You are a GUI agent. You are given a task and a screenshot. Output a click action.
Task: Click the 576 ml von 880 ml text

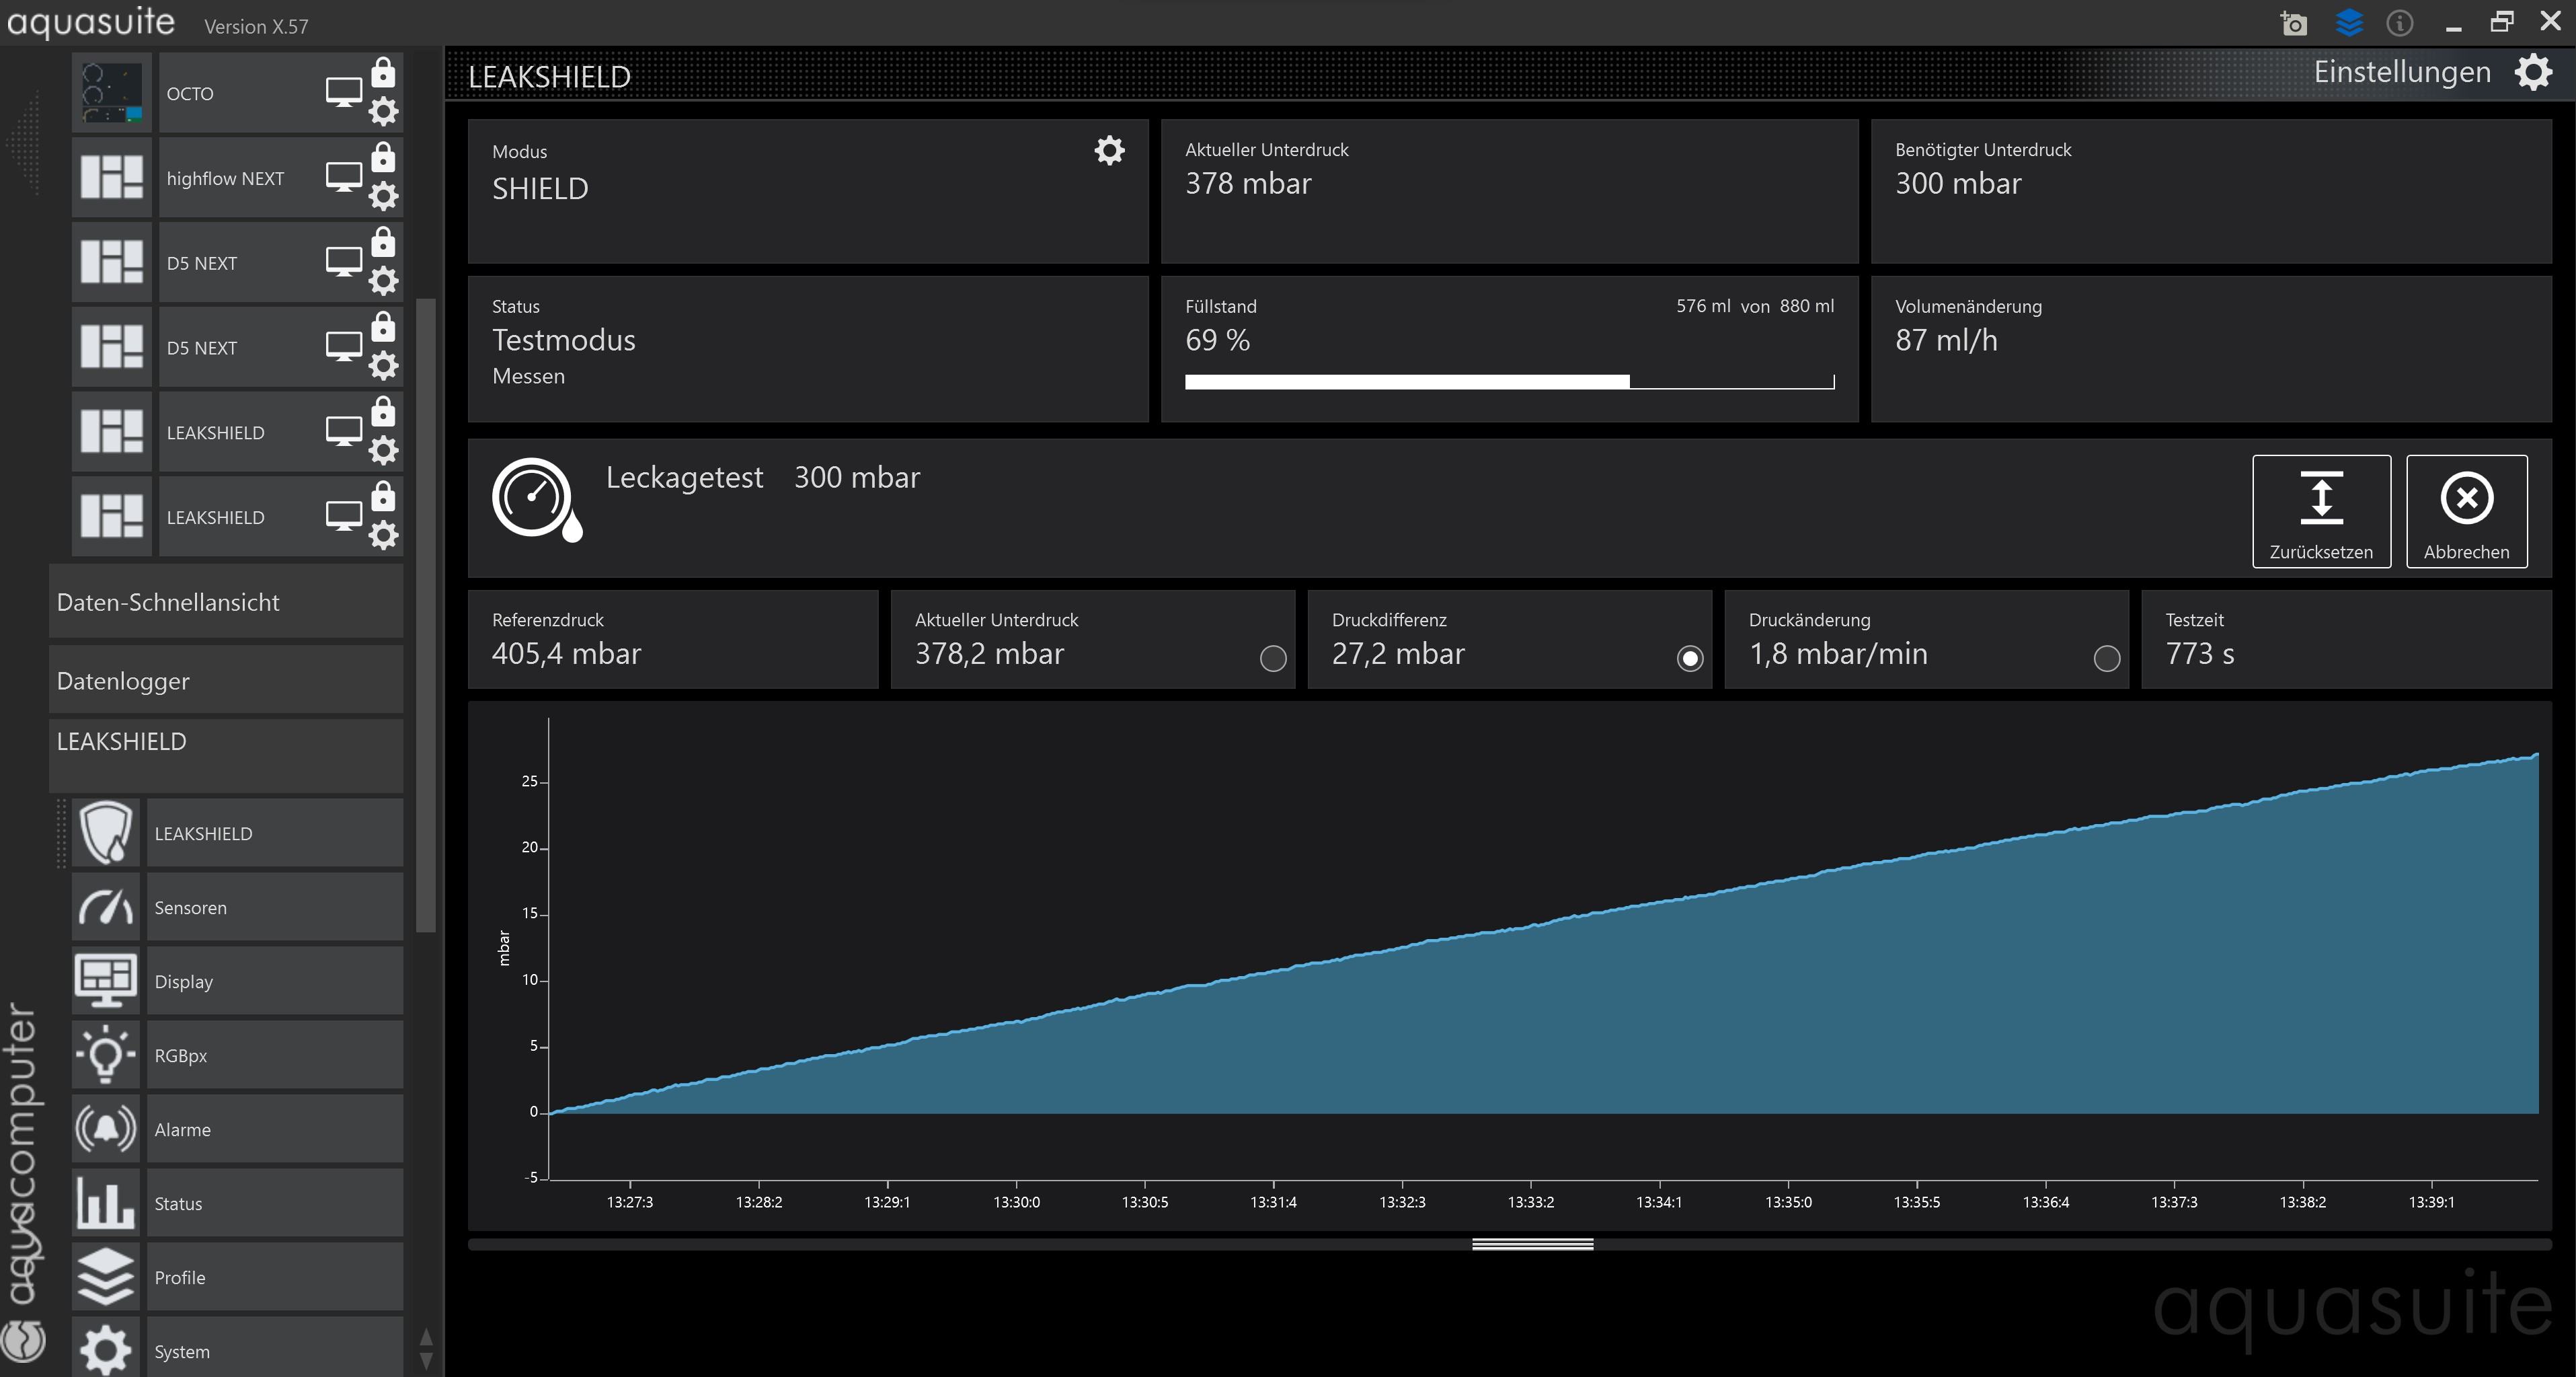click(1755, 306)
